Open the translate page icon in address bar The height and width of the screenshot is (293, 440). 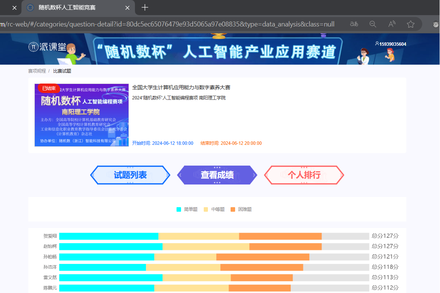click(x=354, y=24)
